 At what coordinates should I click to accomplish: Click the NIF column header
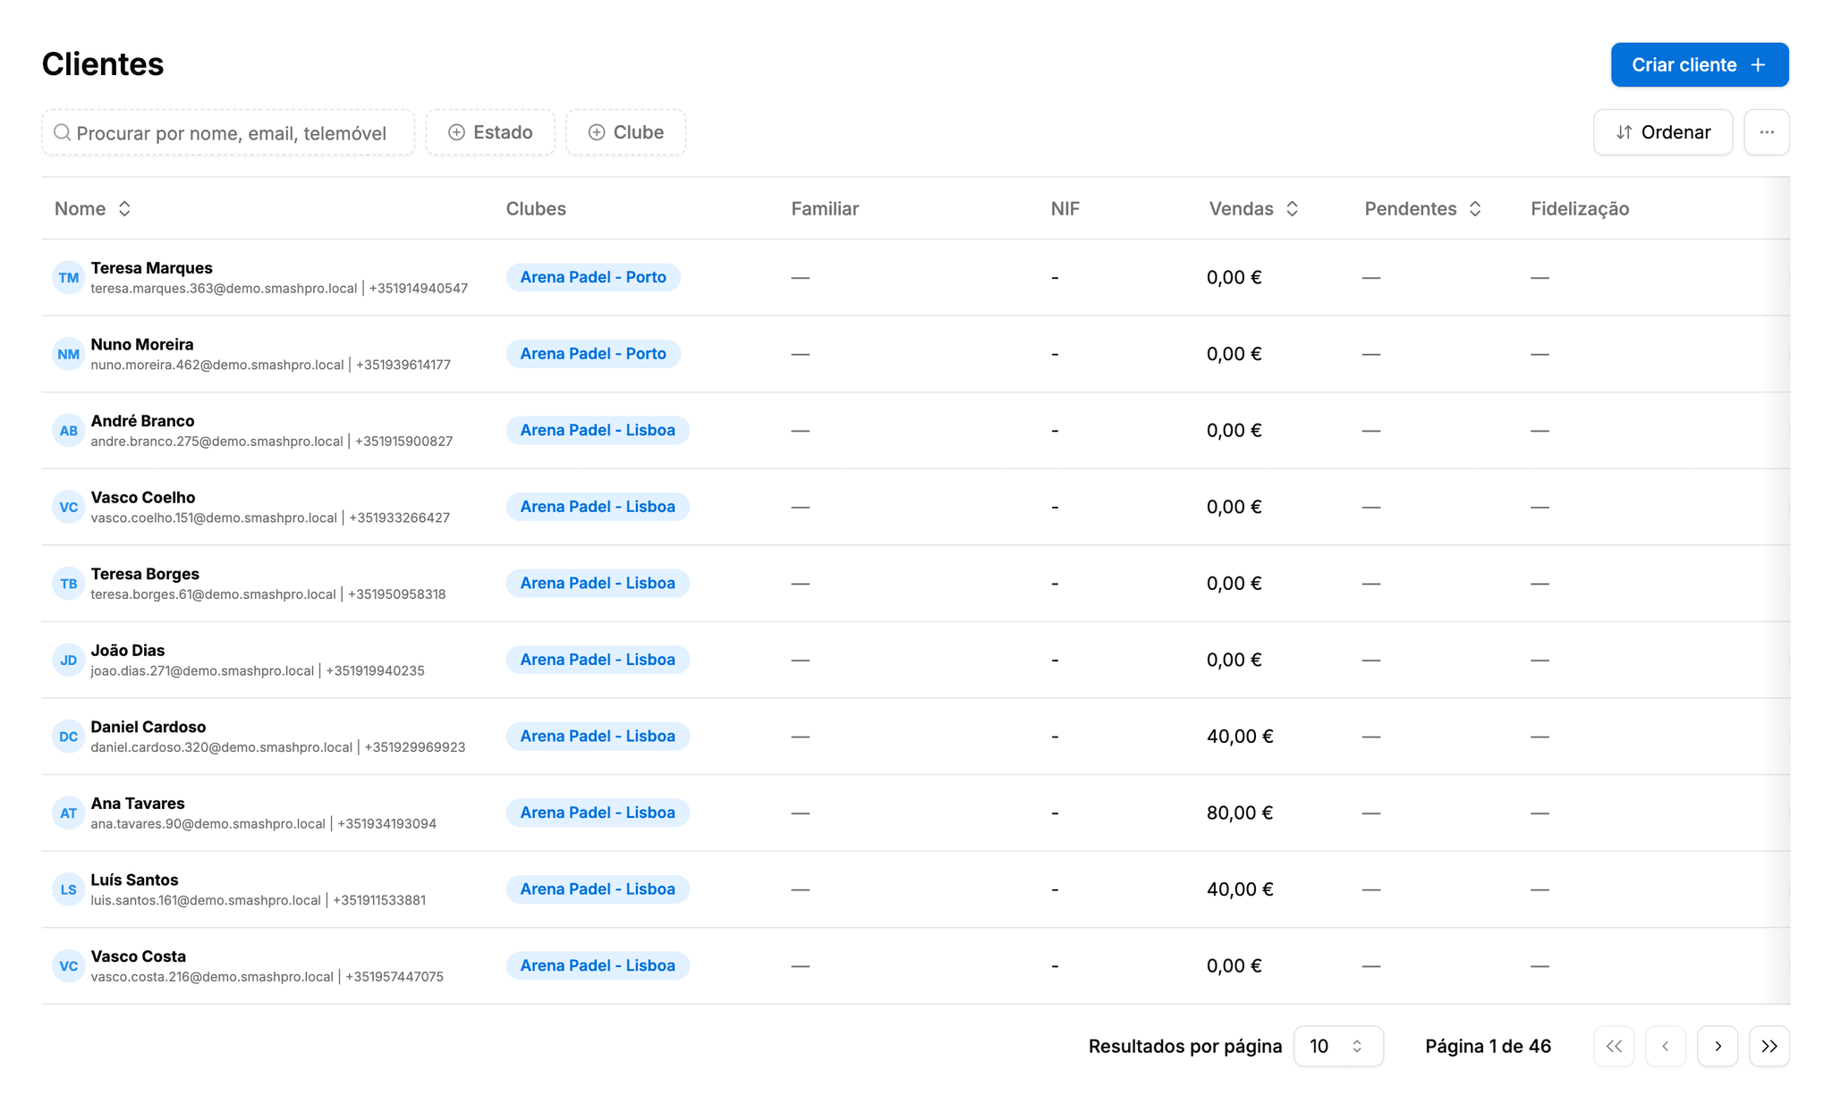click(x=1064, y=208)
